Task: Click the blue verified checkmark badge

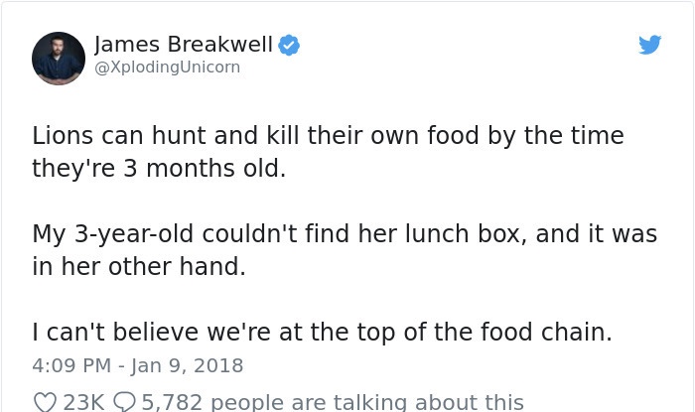Action: click(289, 45)
